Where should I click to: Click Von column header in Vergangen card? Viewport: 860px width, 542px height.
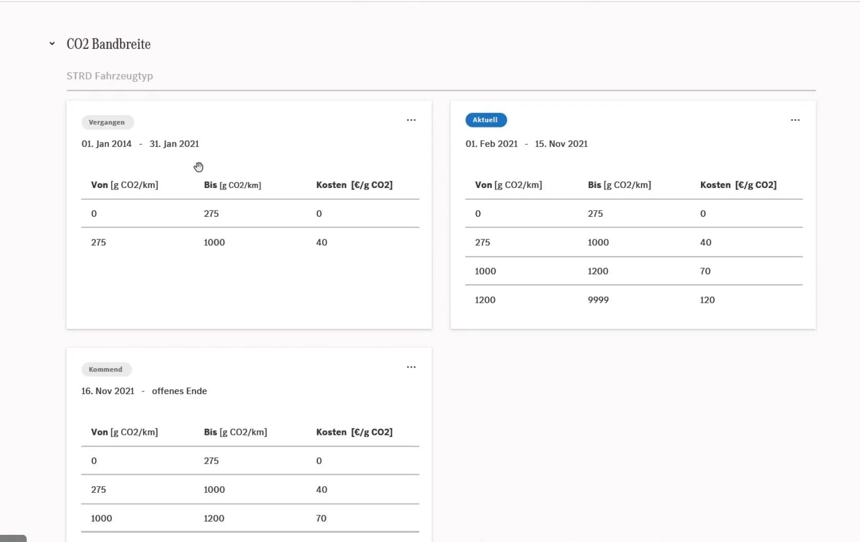pos(125,185)
